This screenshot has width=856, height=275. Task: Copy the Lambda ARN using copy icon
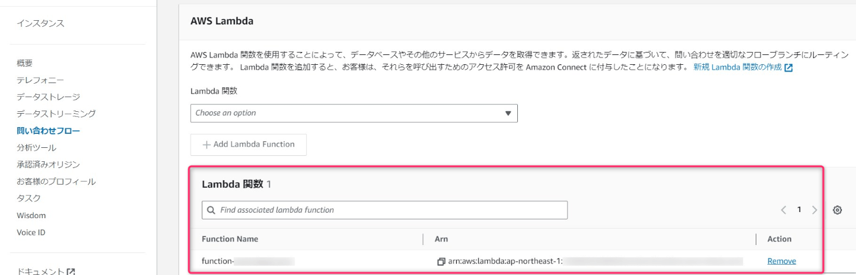pyautogui.click(x=441, y=262)
